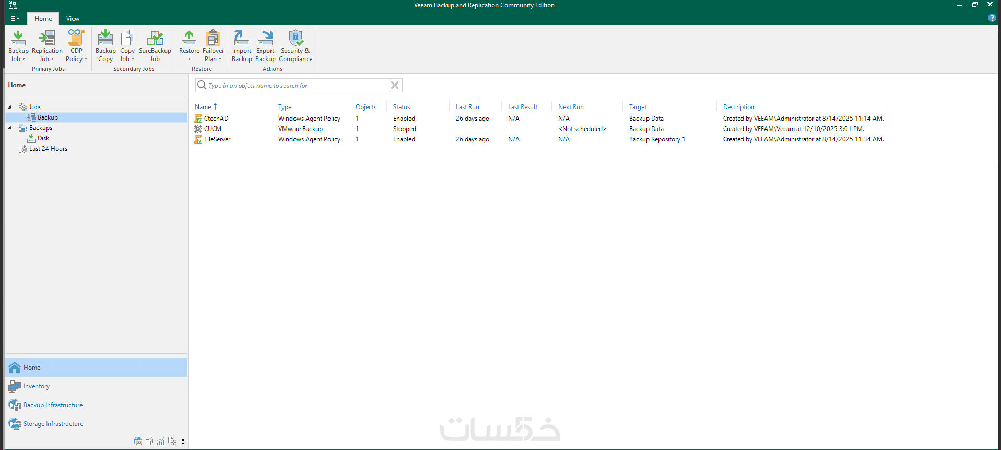Launch the SureBackup Job ribbon button
This screenshot has height=450, width=1001.
(155, 46)
